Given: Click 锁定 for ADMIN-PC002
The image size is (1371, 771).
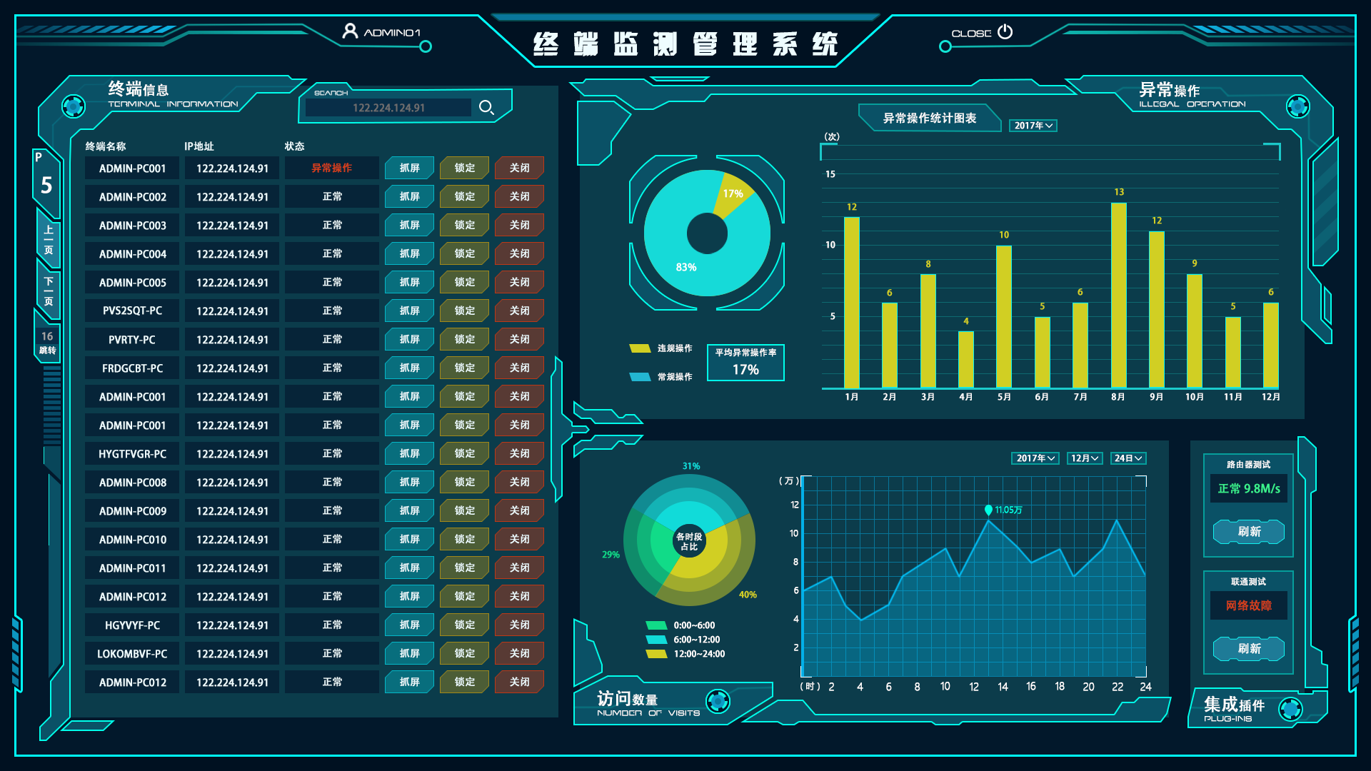Looking at the screenshot, I should pos(464,197).
